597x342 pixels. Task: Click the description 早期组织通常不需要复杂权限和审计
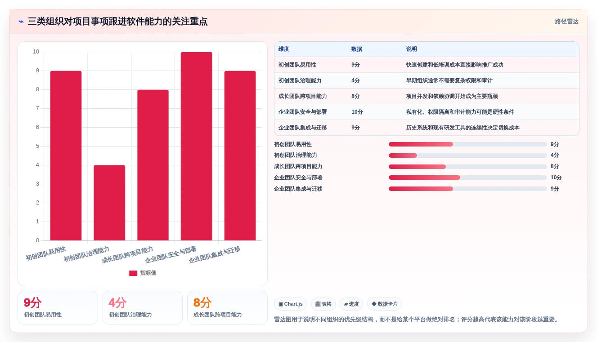(449, 80)
